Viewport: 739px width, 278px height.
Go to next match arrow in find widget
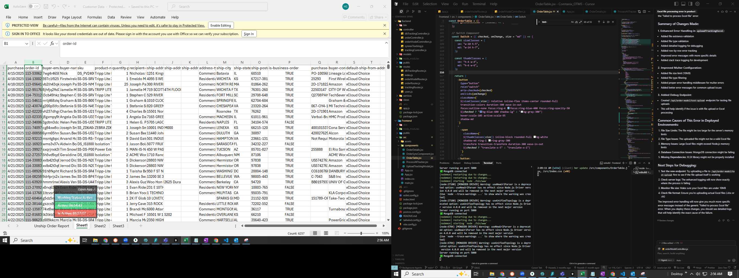(604, 22)
